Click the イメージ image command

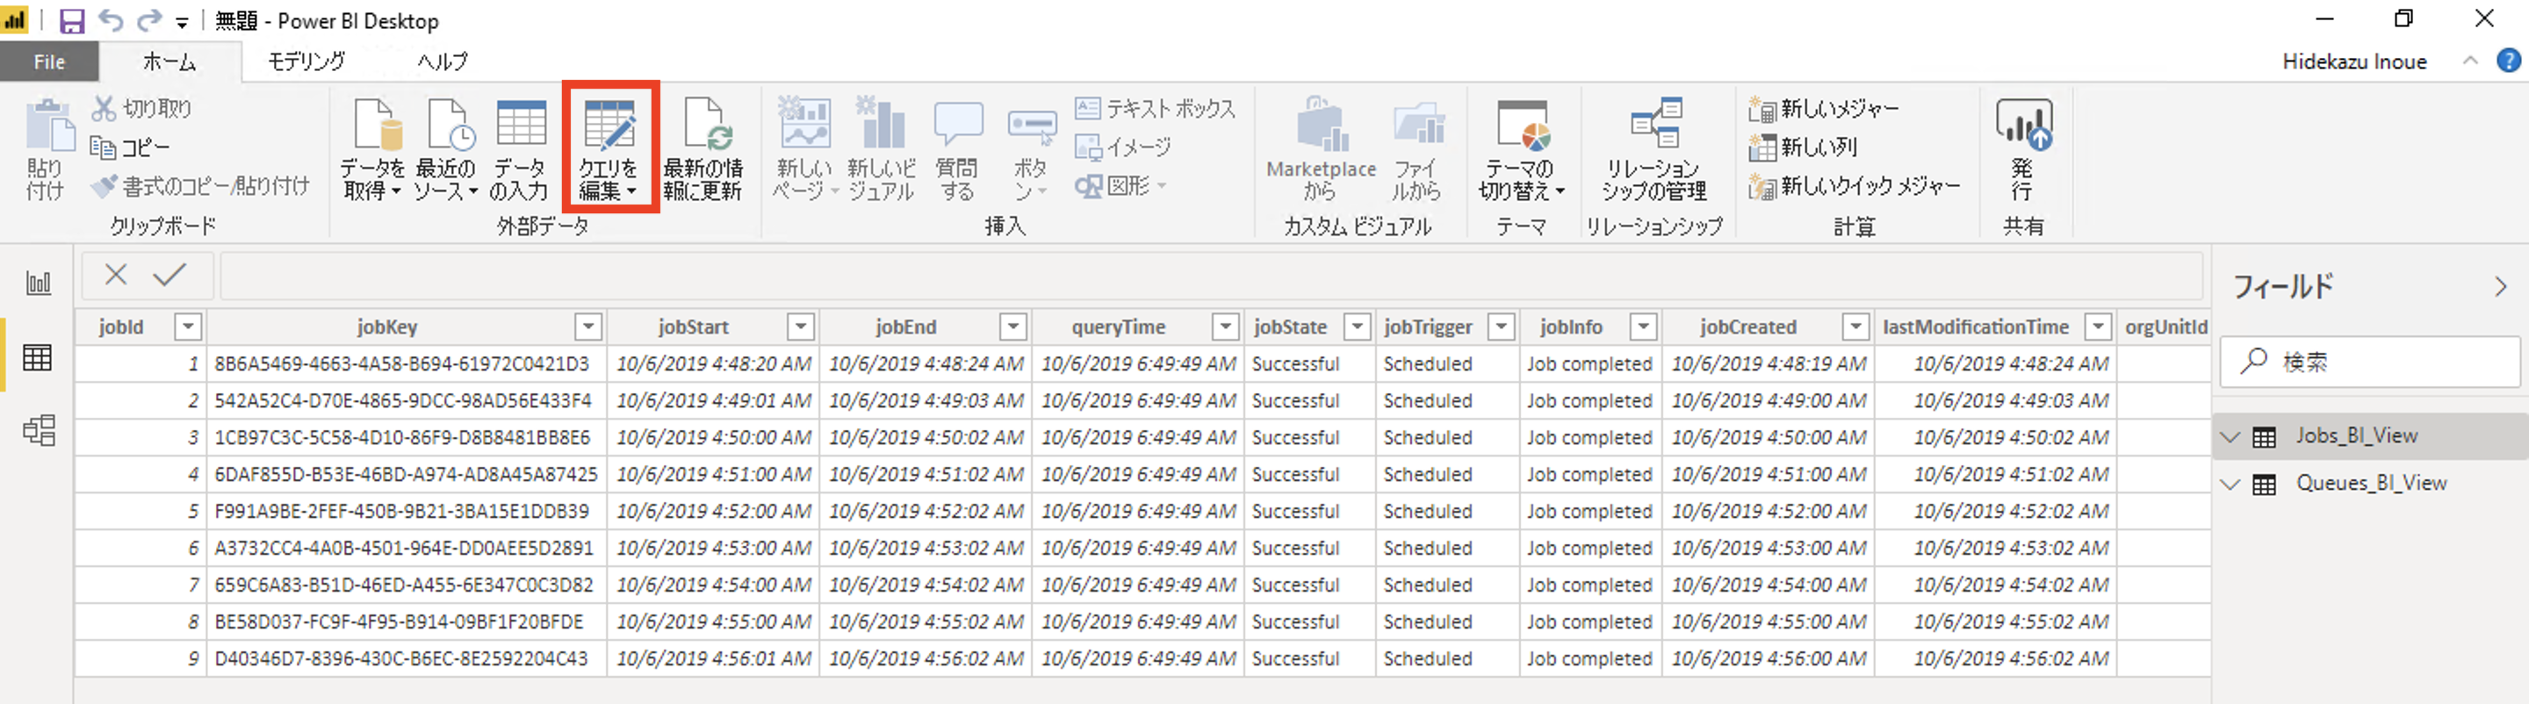coord(1123,147)
